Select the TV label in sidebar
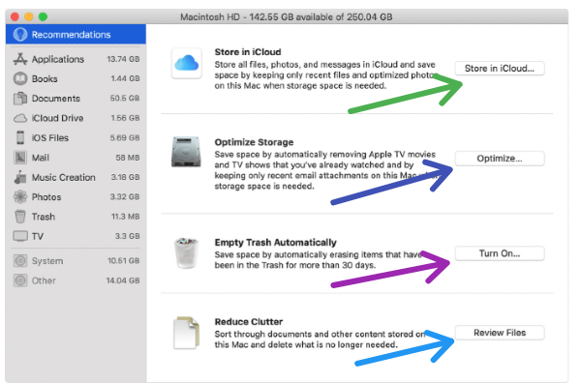 pos(38,236)
